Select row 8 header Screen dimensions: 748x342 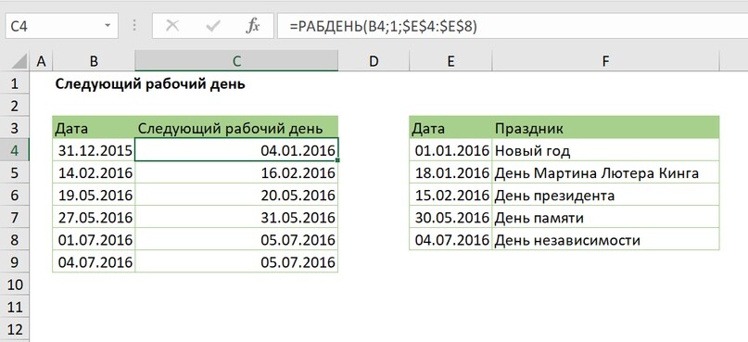15,240
